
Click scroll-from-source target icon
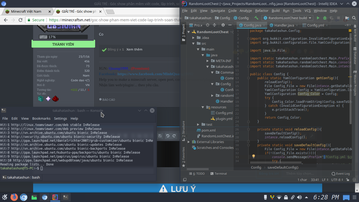tap(208, 25)
